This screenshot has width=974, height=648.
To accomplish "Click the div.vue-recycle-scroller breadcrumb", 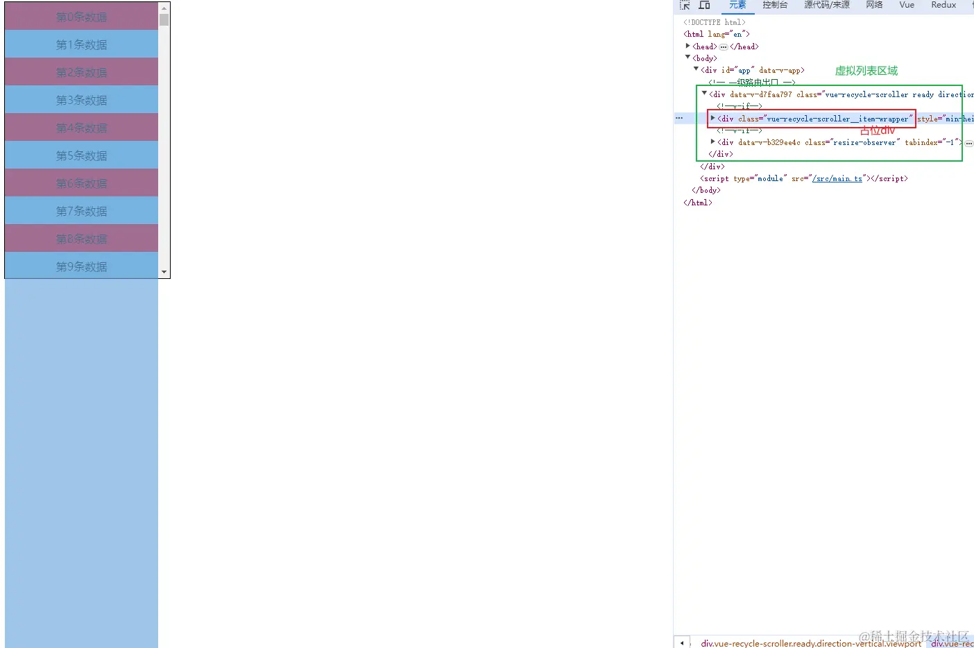I will [x=811, y=643].
